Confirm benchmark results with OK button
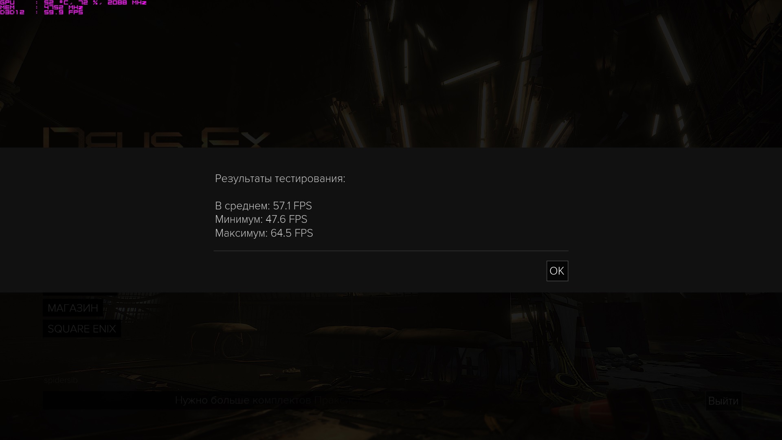782x440 pixels. pyautogui.click(x=557, y=271)
